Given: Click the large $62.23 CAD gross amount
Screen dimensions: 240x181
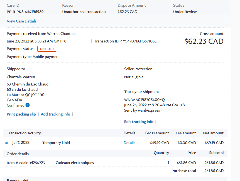Looking at the screenshot, I should (204, 41).
